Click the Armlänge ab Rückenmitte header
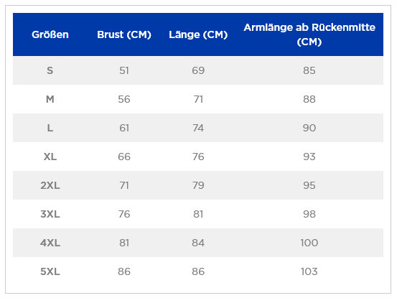The width and height of the screenshot is (397, 298). tap(309, 34)
